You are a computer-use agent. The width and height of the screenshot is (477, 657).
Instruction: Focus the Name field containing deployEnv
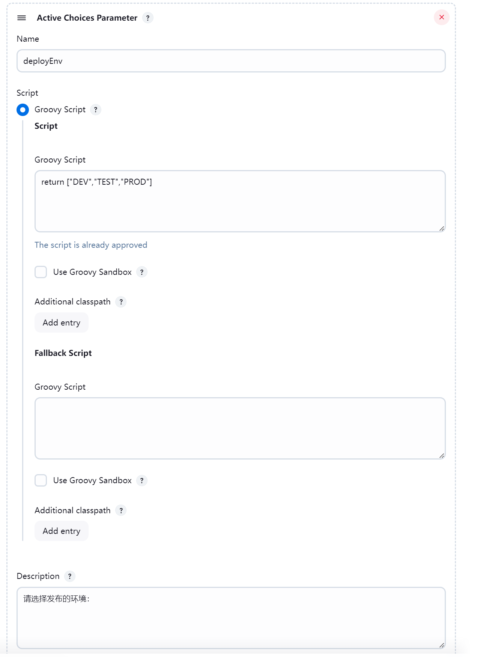click(231, 61)
